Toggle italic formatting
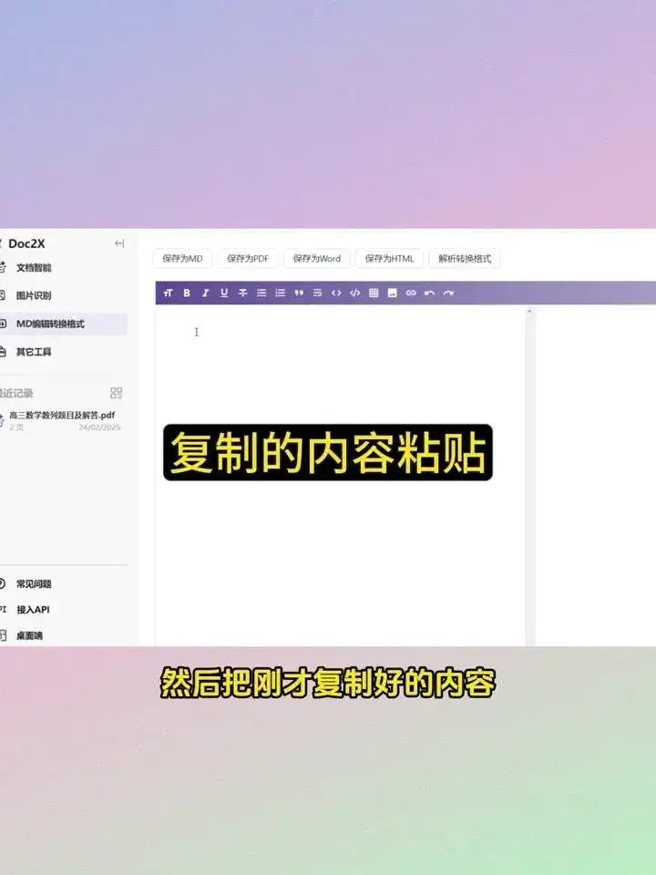656x875 pixels. (x=205, y=293)
